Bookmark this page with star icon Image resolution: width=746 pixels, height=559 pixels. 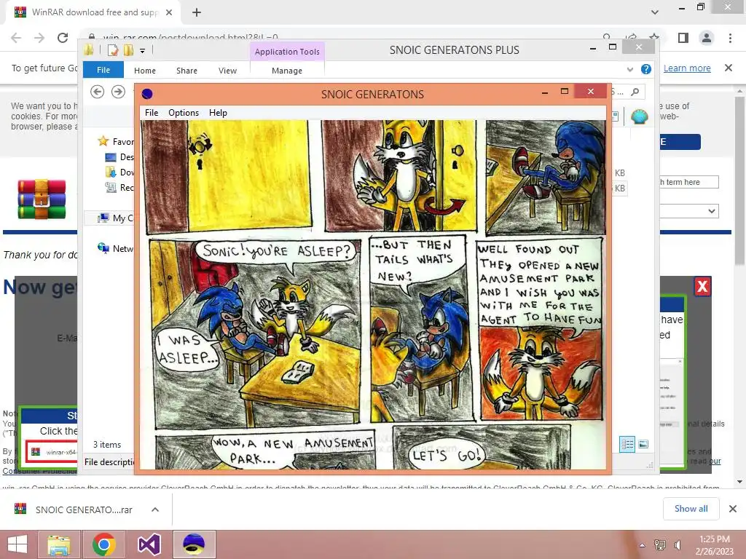655,37
